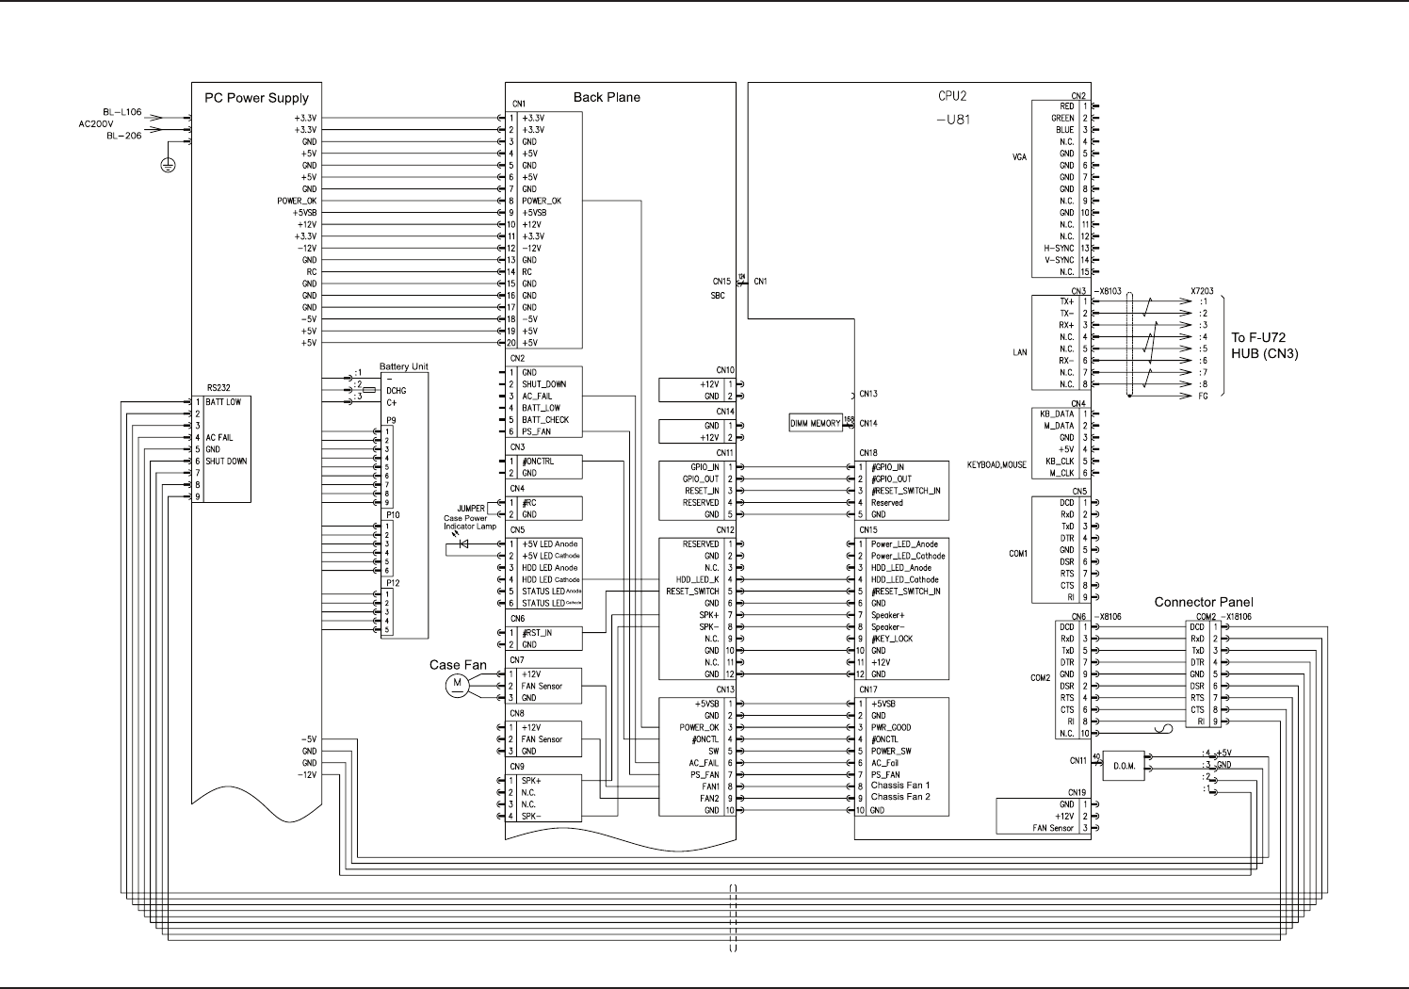Click the D.O.M. module box
1409x989 pixels.
pyautogui.click(x=1125, y=766)
